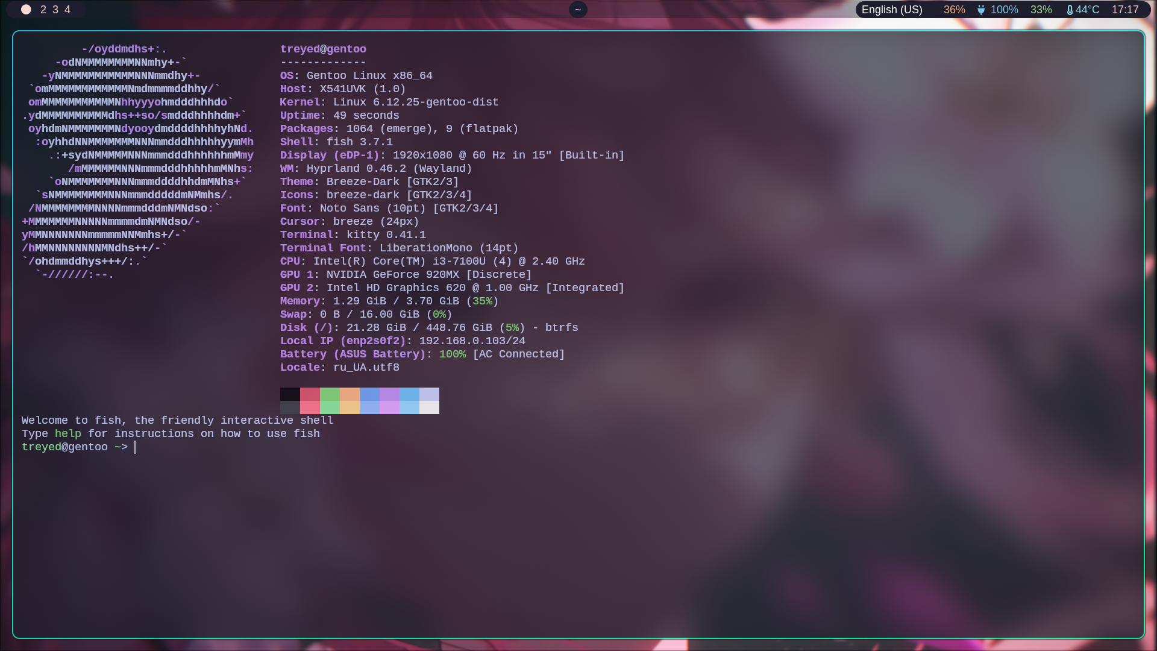This screenshot has height=651, width=1157.
Task: Click the active workspace dot indicator
Action: click(x=26, y=10)
